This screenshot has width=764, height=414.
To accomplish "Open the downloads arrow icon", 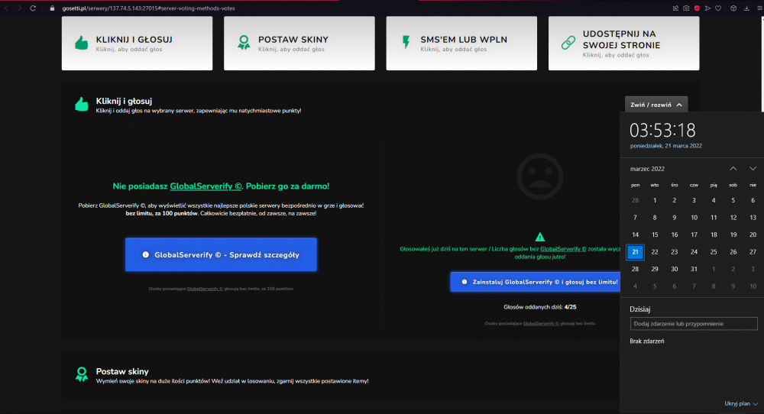I will 746,8.
